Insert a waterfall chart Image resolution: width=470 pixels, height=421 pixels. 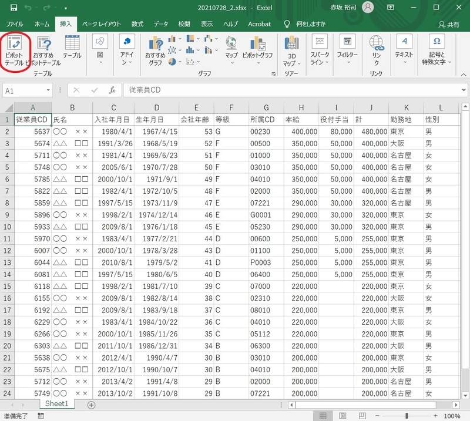(209, 39)
